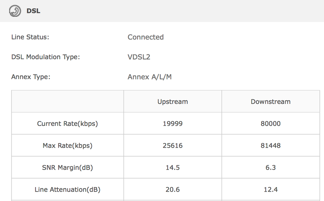Select the Line Status label
This screenshot has width=324, height=201.
tap(30, 37)
